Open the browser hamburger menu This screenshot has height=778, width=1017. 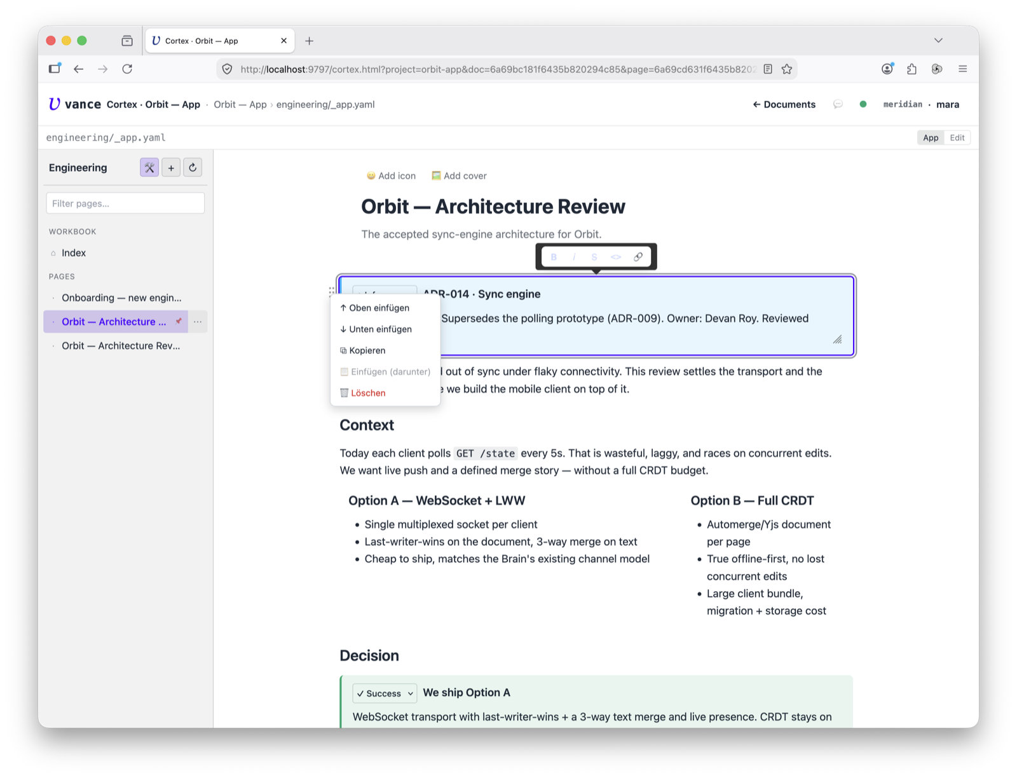[x=962, y=69]
